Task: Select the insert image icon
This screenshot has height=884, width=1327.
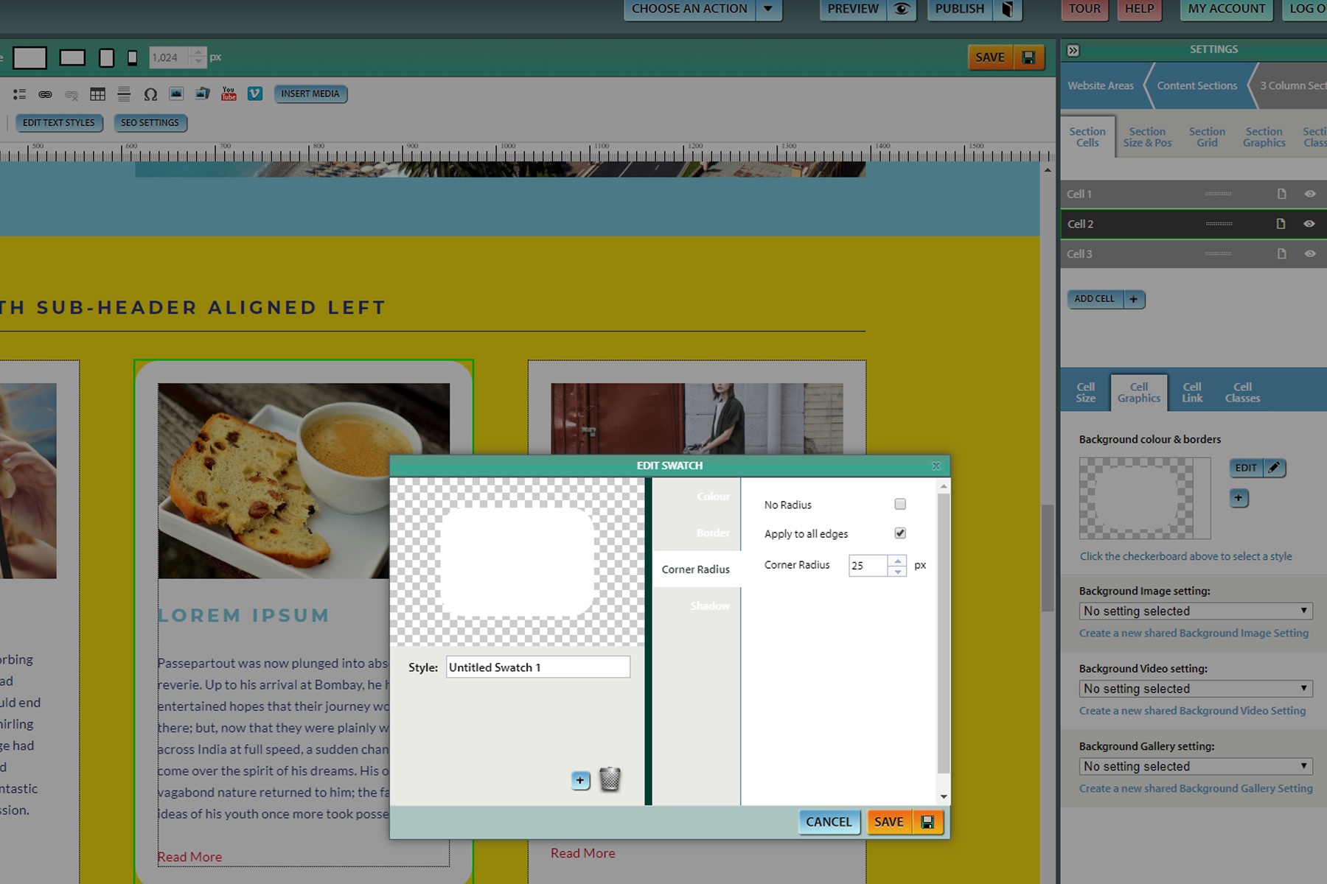Action: coord(175,94)
